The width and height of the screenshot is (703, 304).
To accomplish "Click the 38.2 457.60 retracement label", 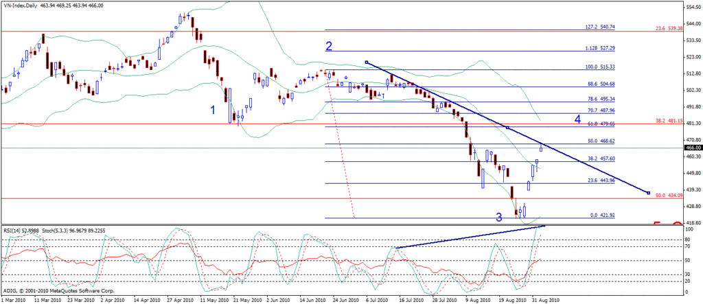I will point(601,159).
